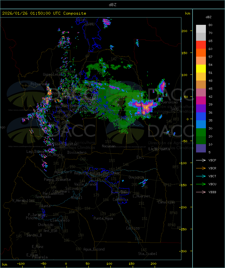The width and height of the screenshot is (225, 268).
Task: Click the Divisadero place label
Action: click(x=77, y=152)
